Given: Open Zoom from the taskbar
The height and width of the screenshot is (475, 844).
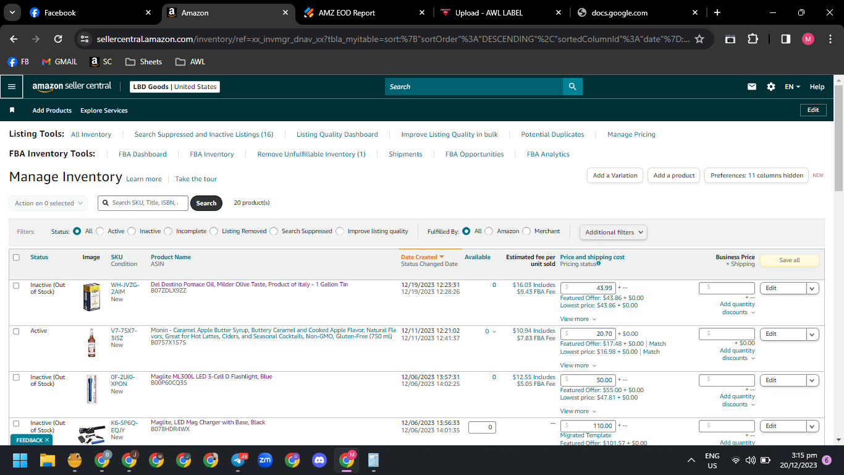Looking at the screenshot, I should pos(265,460).
